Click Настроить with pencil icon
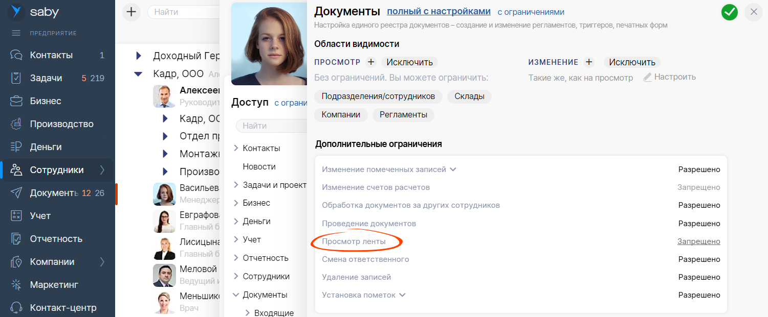The height and width of the screenshot is (317, 768). (x=669, y=77)
